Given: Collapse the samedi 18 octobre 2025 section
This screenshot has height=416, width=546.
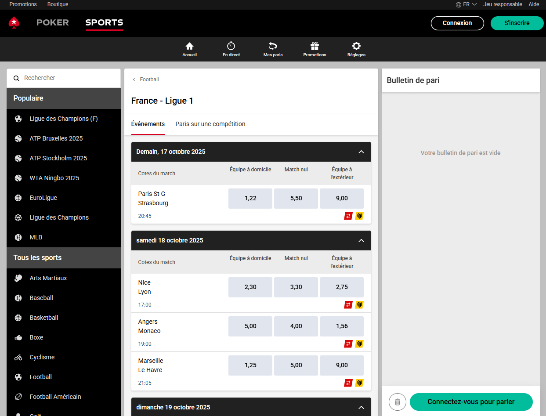Looking at the screenshot, I should coord(361,241).
